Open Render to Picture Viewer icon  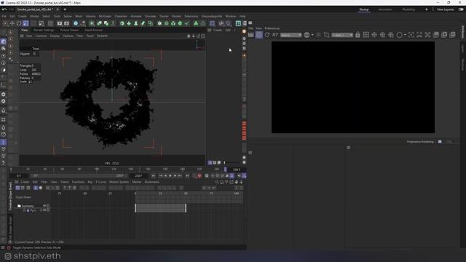click(x=66, y=23)
